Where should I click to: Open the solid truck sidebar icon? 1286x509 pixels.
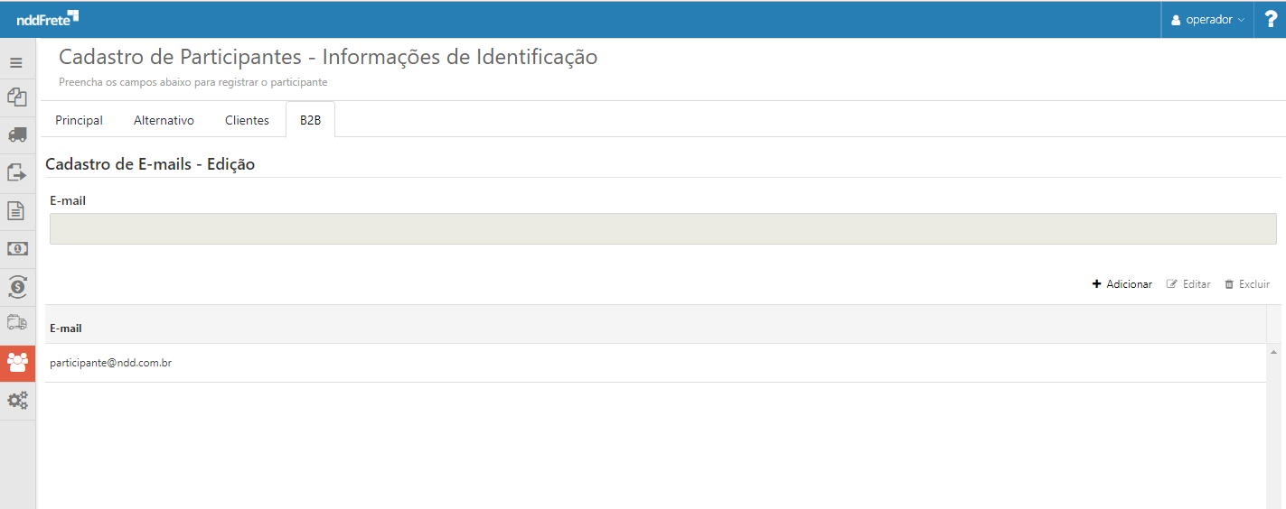pos(16,134)
